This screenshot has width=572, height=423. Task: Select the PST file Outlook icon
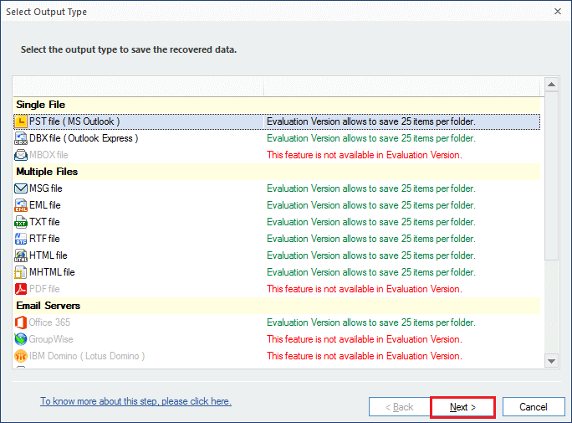point(21,121)
